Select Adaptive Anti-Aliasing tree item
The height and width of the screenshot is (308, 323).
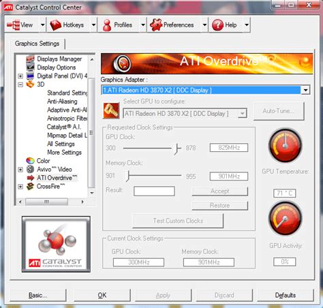point(67,110)
